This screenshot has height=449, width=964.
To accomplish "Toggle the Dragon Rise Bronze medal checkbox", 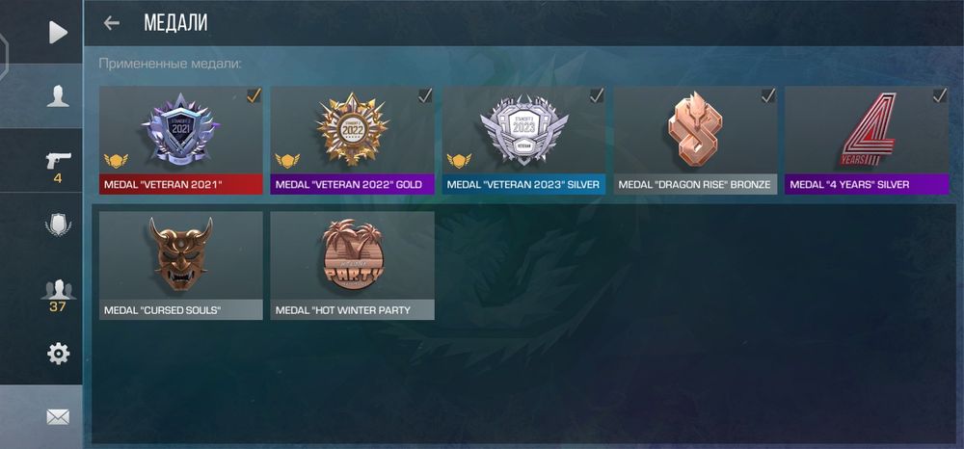I will pyautogui.click(x=768, y=95).
